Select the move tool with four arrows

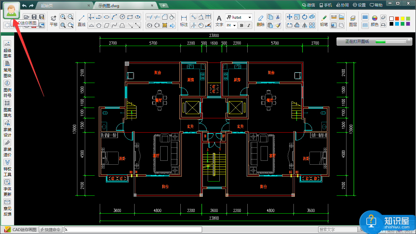289,17
